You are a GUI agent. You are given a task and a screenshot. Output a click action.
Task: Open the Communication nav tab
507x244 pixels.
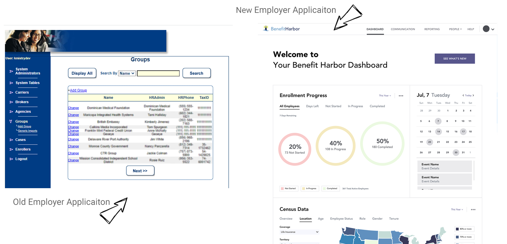403,29
